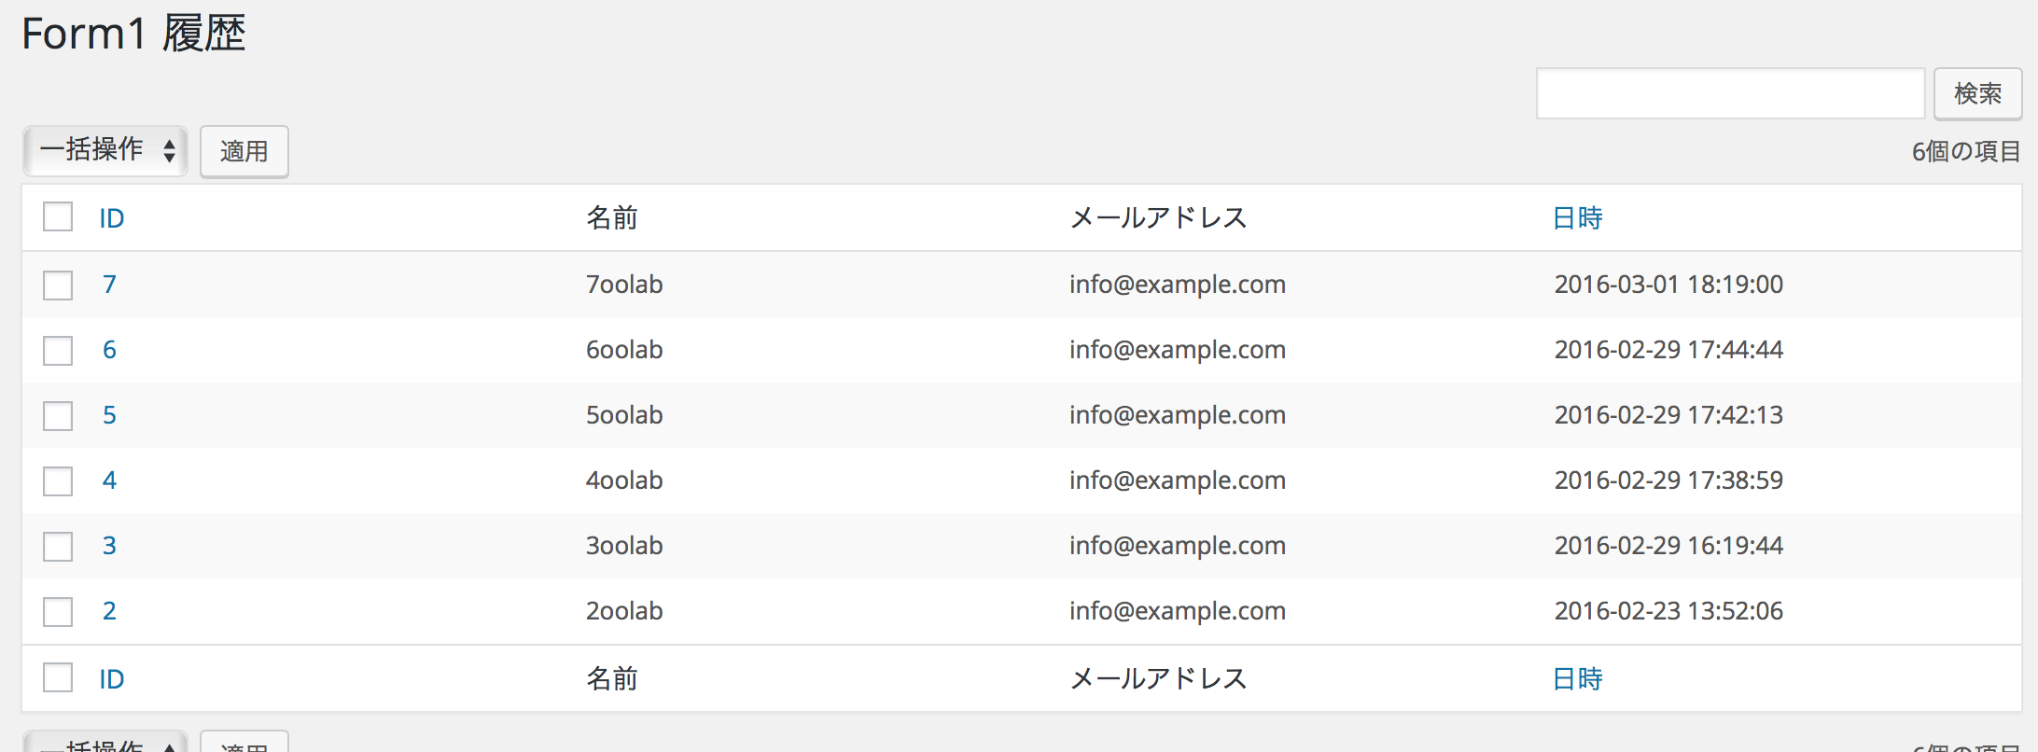
Task: Toggle the select-all checkbox in header
Action: coord(58,217)
